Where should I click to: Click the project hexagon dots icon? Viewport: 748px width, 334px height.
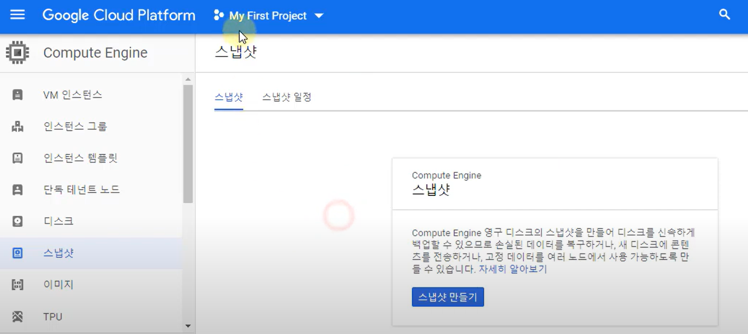pos(219,15)
